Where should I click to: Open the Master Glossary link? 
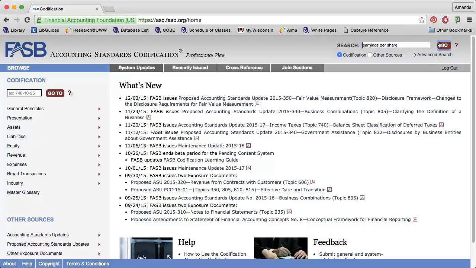tap(23, 192)
